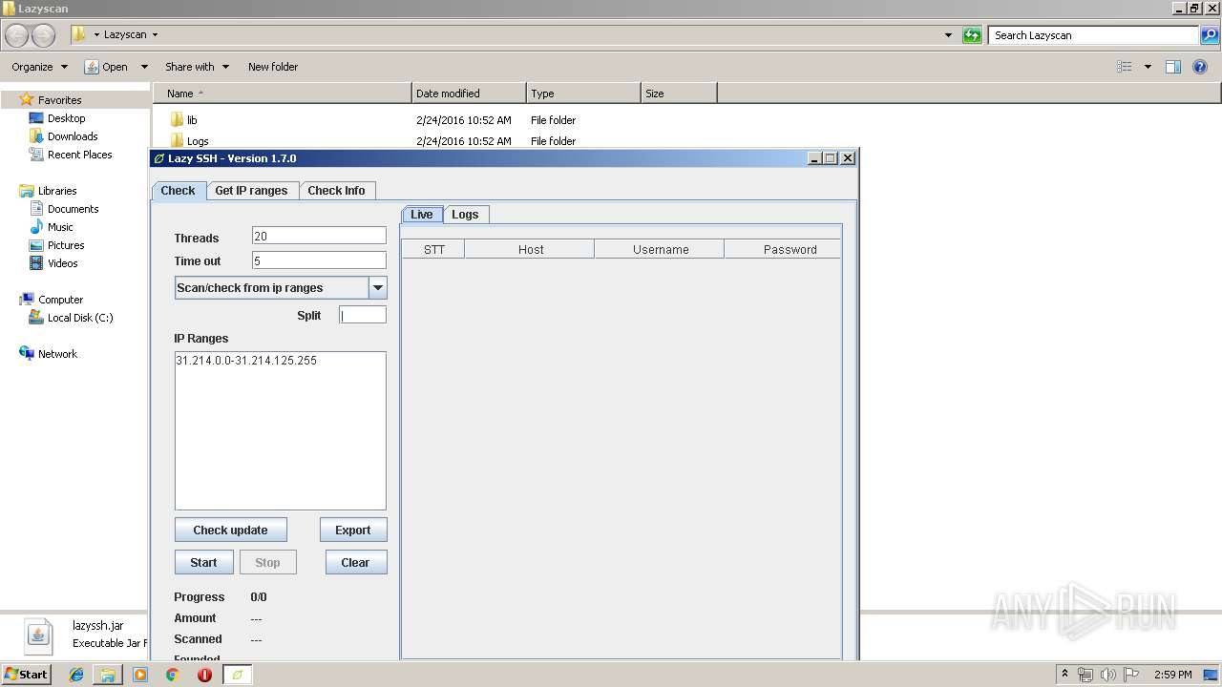The image size is (1222, 687).
Task: Click the Export button
Action: coord(352,531)
